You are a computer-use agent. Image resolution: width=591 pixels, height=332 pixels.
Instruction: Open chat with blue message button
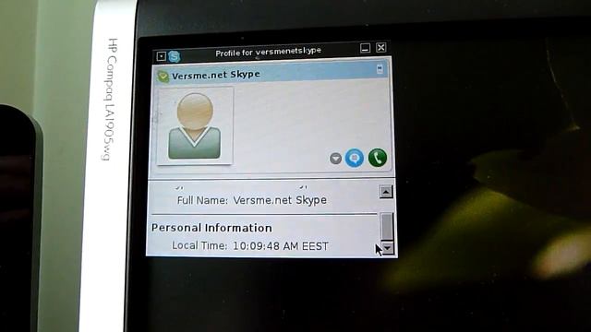point(355,158)
